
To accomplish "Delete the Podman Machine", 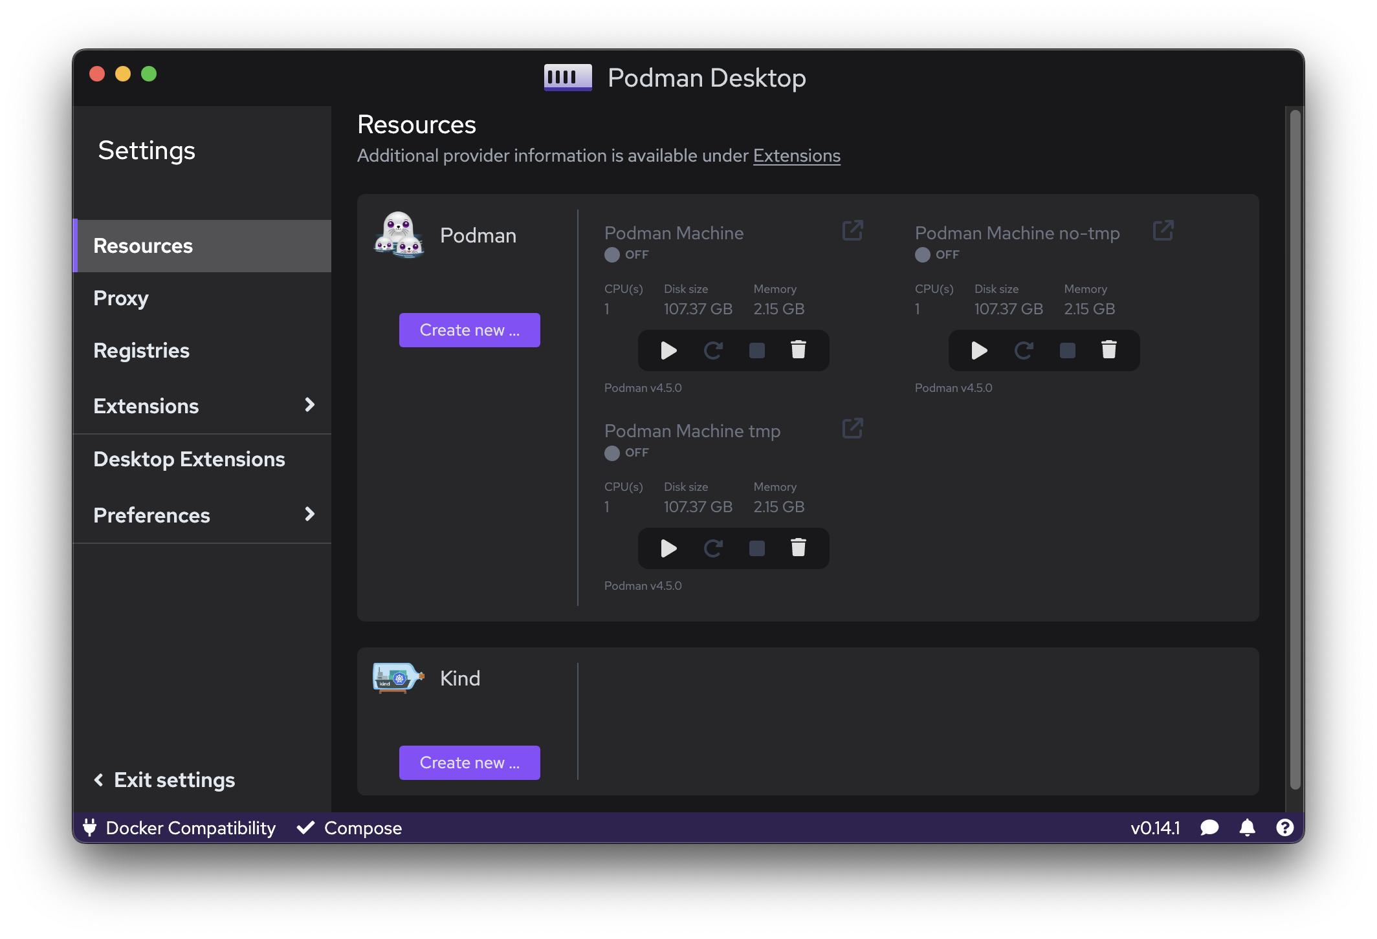I will (799, 351).
